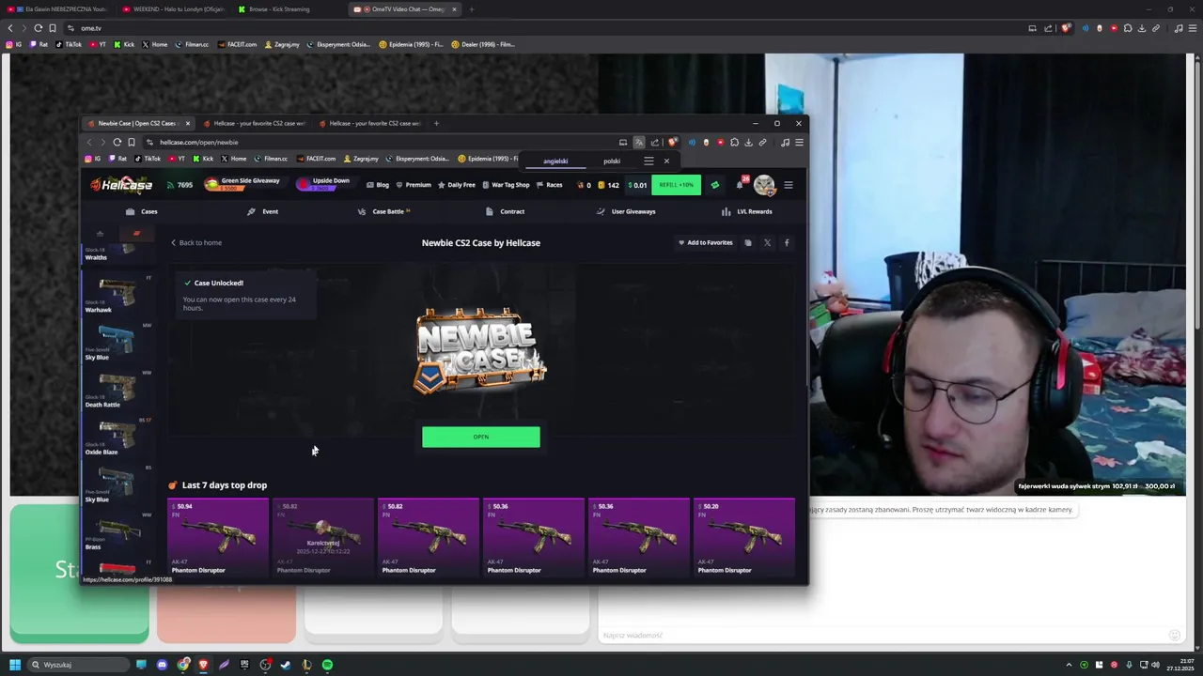Bookmark icon in Hellcase window toolbar

pyautogui.click(x=132, y=143)
